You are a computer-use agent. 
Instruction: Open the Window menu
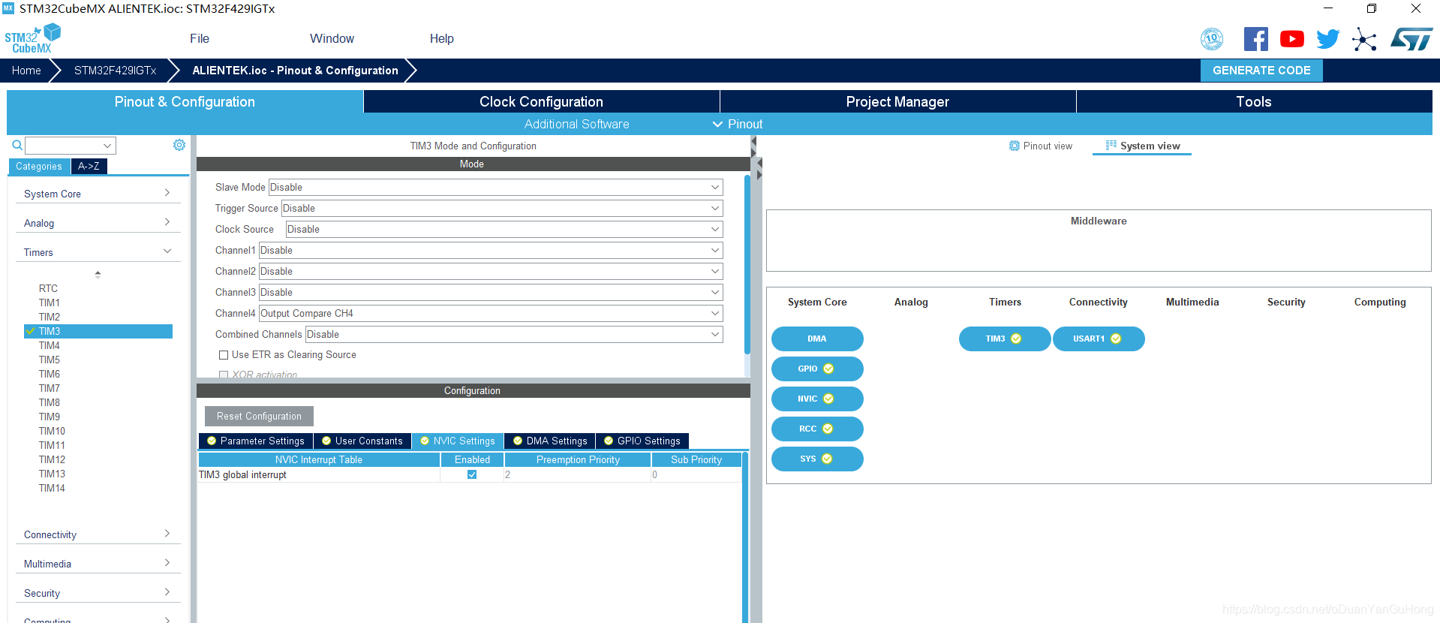pos(332,38)
